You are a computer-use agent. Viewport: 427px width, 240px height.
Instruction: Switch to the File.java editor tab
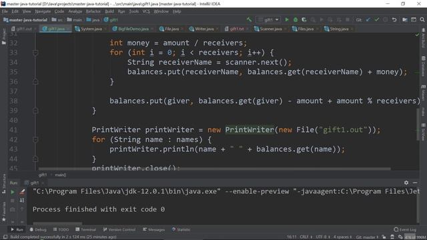tap(169, 29)
